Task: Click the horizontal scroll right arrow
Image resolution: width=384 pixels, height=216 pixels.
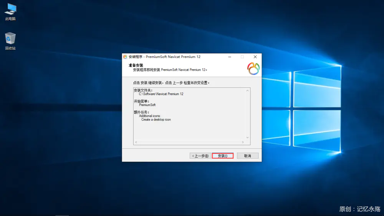Action: click(x=243, y=142)
